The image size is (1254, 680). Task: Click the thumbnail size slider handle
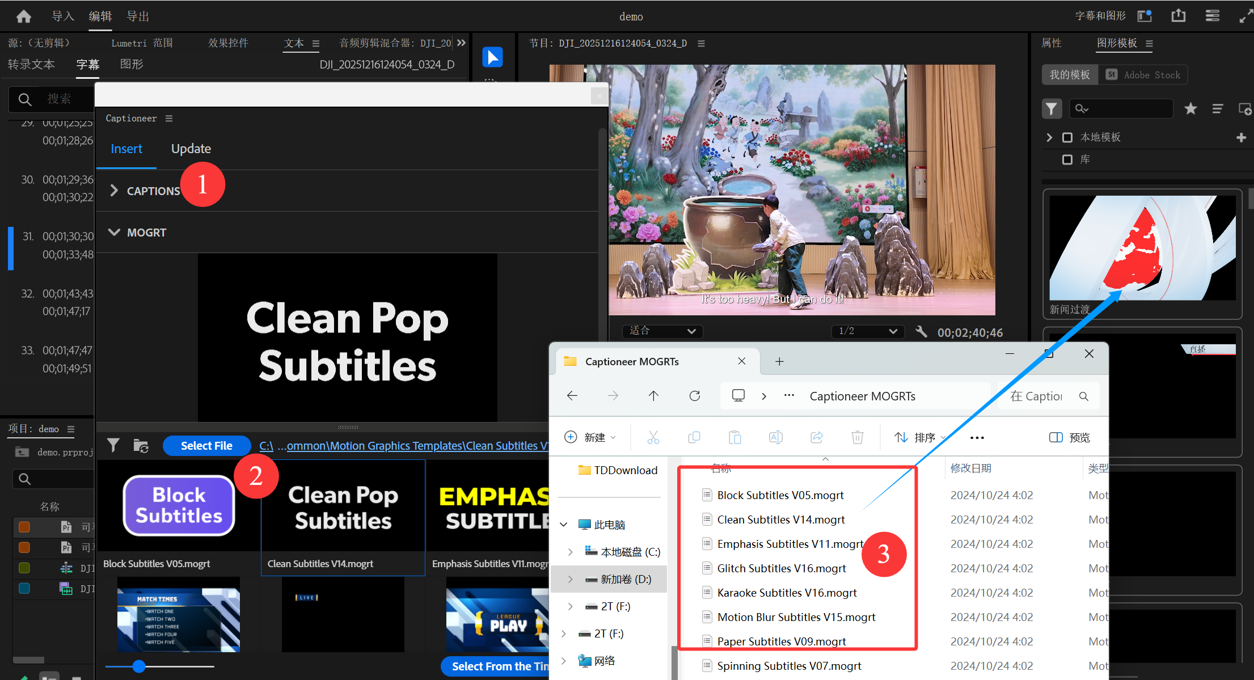click(x=139, y=666)
